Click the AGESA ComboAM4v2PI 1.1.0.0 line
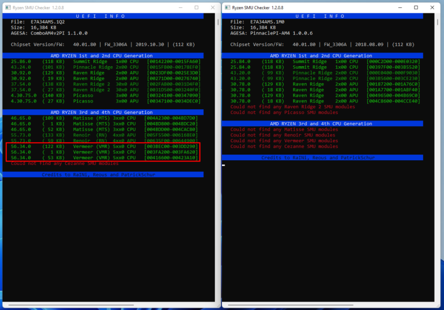Screen dimensions: 444x310 pos(49,33)
